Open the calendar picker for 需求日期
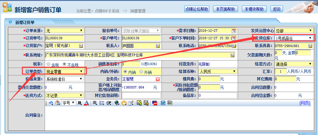 click(234, 31)
